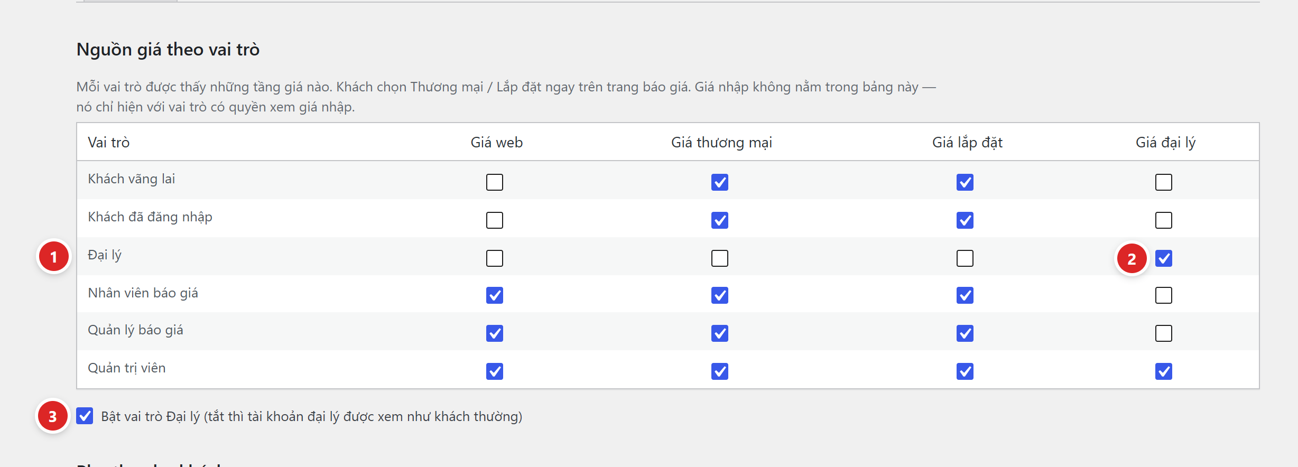The width and height of the screenshot is (1298, 467).
Task: Enable Giá đại lý for Quản lý báo giá
Action: point(1164,333)
